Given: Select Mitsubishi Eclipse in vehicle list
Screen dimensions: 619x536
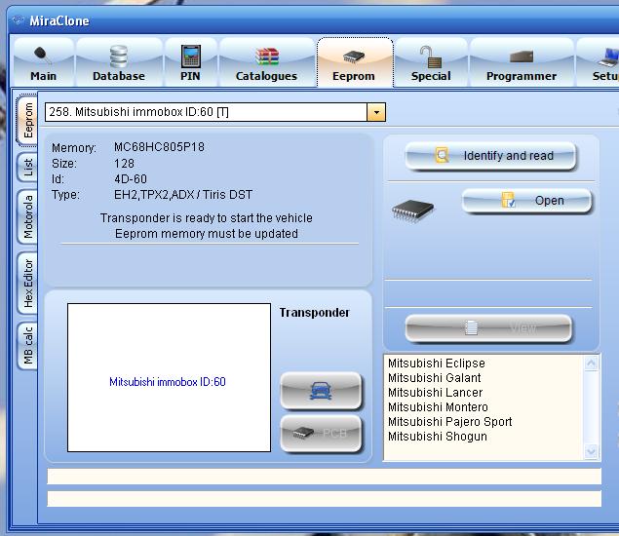Looking at the screenshot, I should click(x=436, y=364).
